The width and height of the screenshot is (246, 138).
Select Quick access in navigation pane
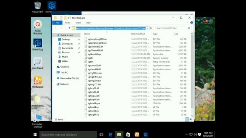66,35
